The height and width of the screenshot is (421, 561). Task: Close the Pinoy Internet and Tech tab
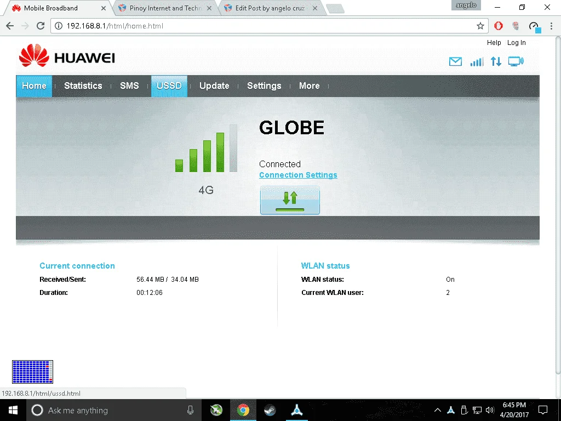pos(209,8)
